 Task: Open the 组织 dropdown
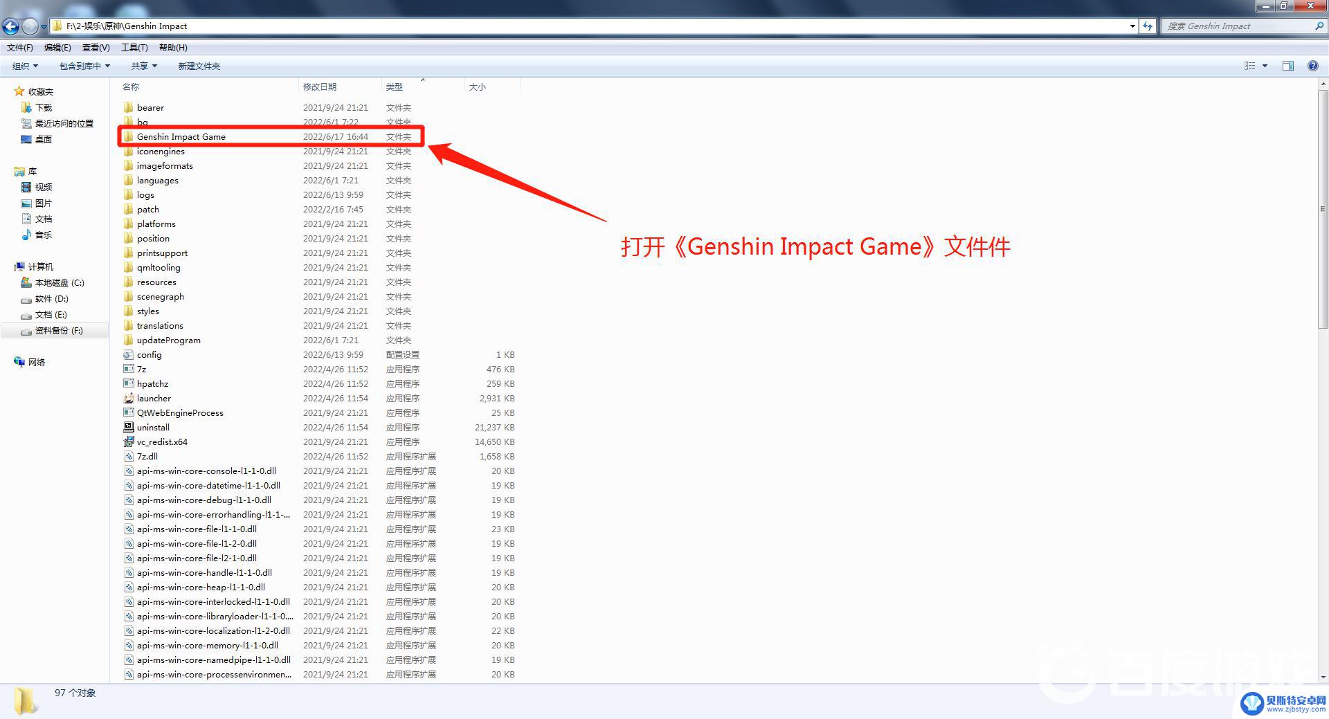point(26,66)
